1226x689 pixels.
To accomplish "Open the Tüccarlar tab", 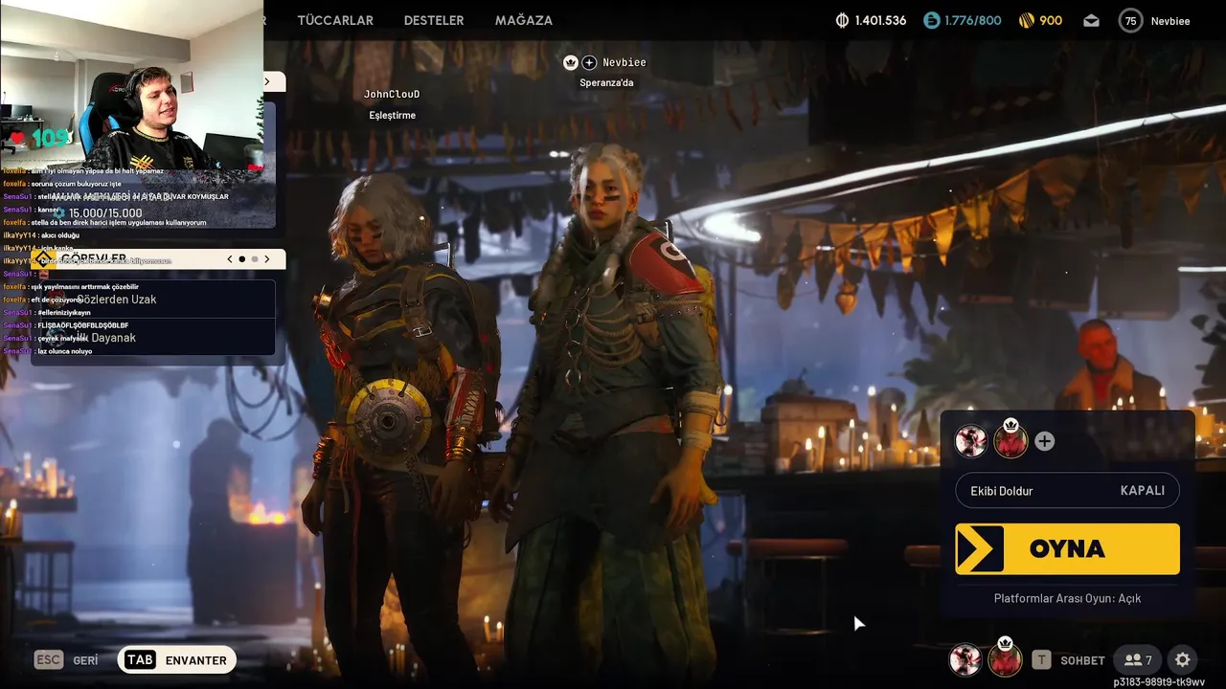I will click(x=335, y=20).
